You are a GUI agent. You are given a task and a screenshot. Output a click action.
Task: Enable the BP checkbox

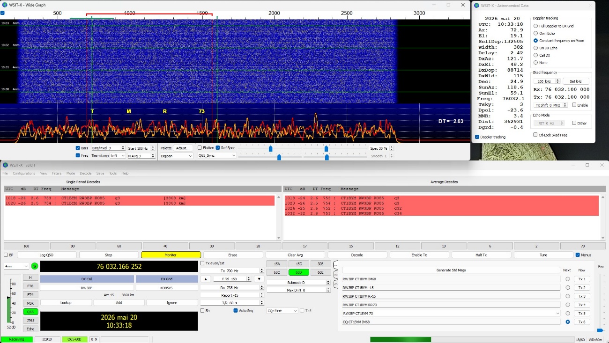tap(6, 255)
